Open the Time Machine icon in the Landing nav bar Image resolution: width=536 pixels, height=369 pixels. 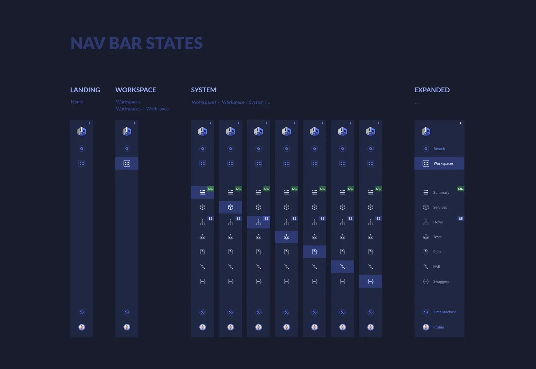[x=82, y=312]
